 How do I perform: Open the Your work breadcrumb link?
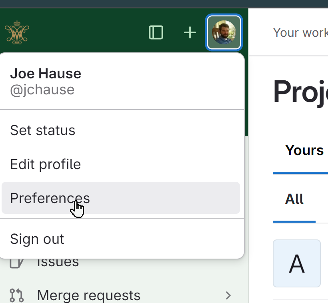click(300, 33)
